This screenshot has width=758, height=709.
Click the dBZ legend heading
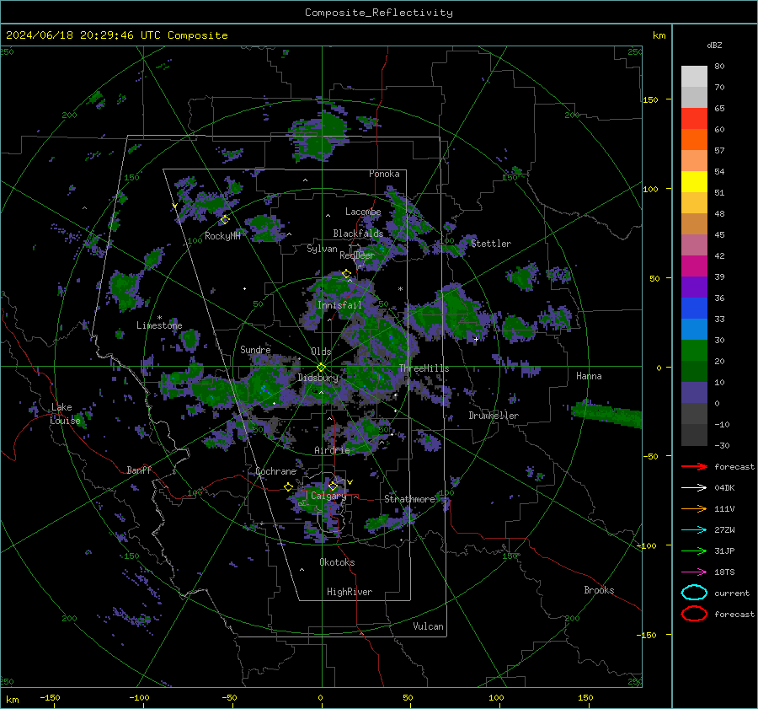point(714,46)
